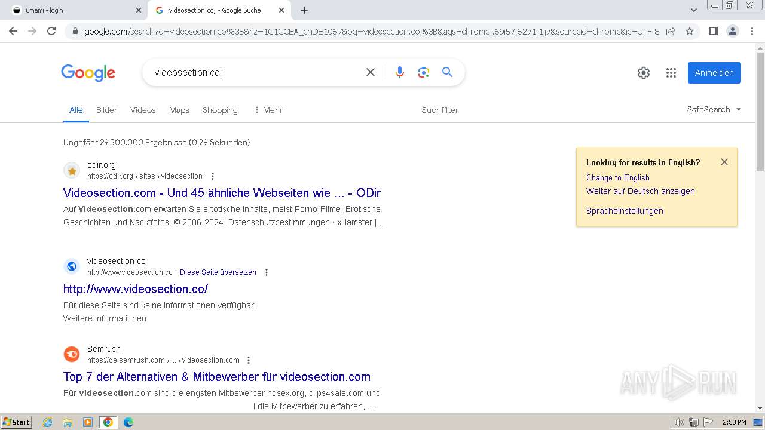Dismiss the English results prompt
This screenshot has width=765, height=430.
[x=724, y=162]
